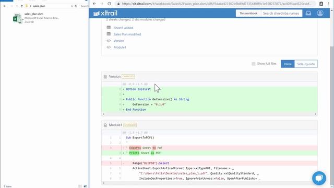The image size is (334, 188).
Task: Open the Sales Plan modified link
Action: [127, 34]
